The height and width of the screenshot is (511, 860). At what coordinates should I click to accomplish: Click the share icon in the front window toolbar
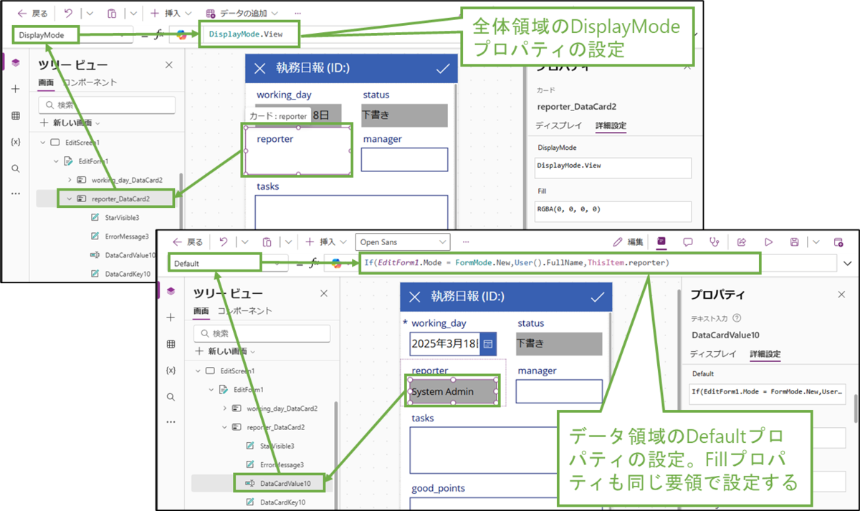click(742, 242)
